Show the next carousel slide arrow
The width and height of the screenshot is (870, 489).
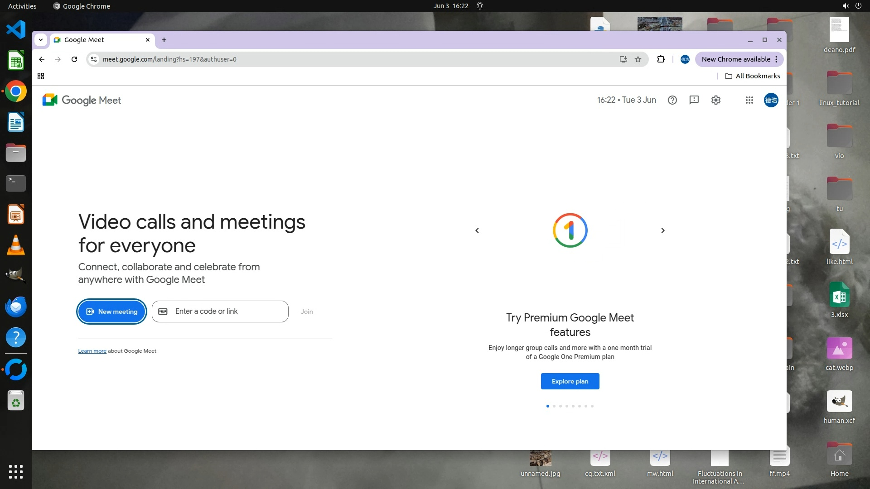pos(663,230)
